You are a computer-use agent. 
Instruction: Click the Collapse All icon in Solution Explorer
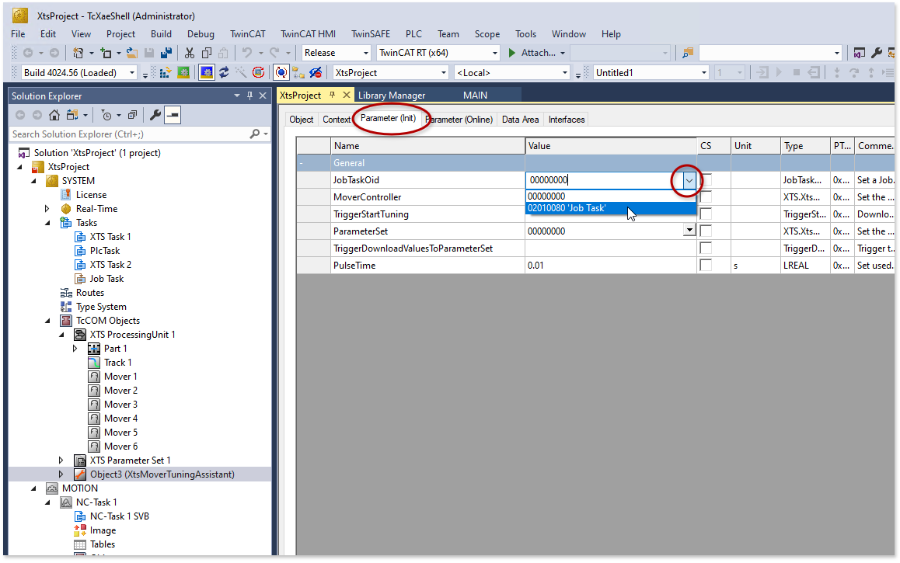(x=133, y=115)
